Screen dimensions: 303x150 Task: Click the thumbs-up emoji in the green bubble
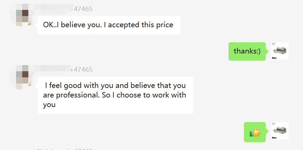pyautogui.click(x=255, y=132)
